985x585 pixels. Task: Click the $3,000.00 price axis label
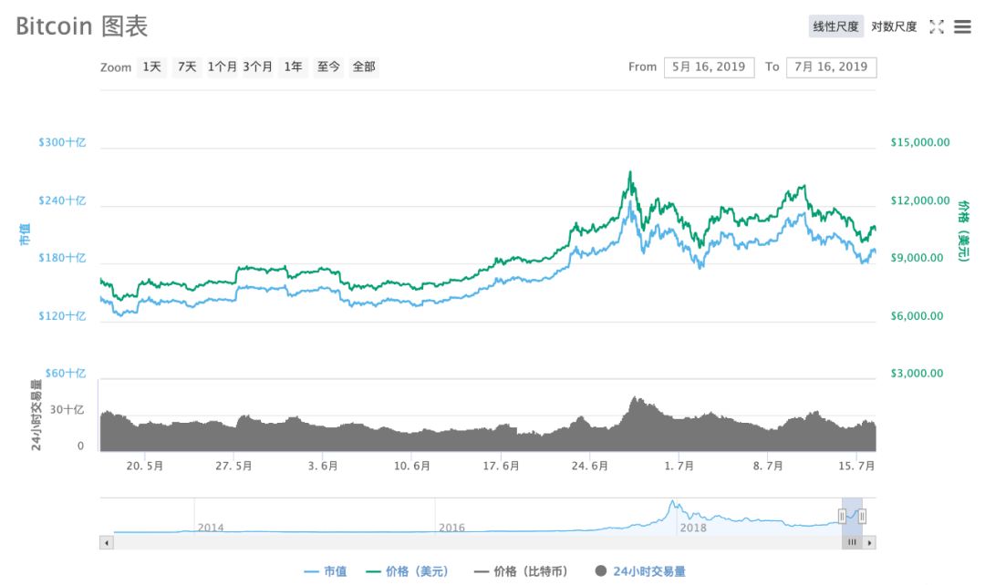918,374
